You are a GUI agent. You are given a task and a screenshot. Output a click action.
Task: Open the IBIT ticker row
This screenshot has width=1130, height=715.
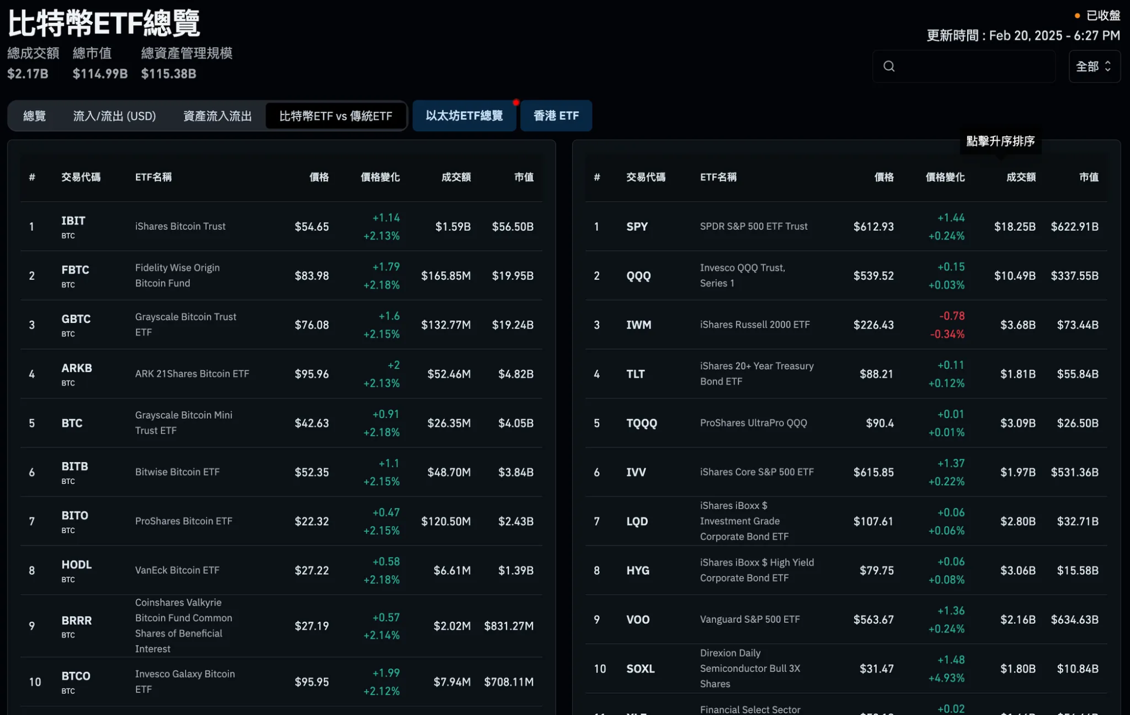(73, 221)
